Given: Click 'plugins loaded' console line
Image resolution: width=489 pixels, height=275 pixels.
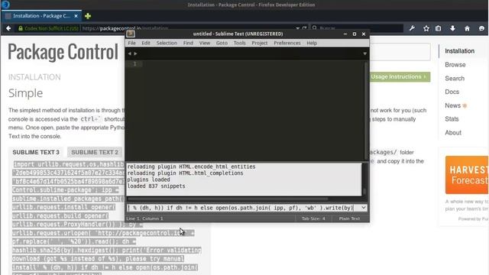Looking at the screenshot, I should tap(148, 180).
